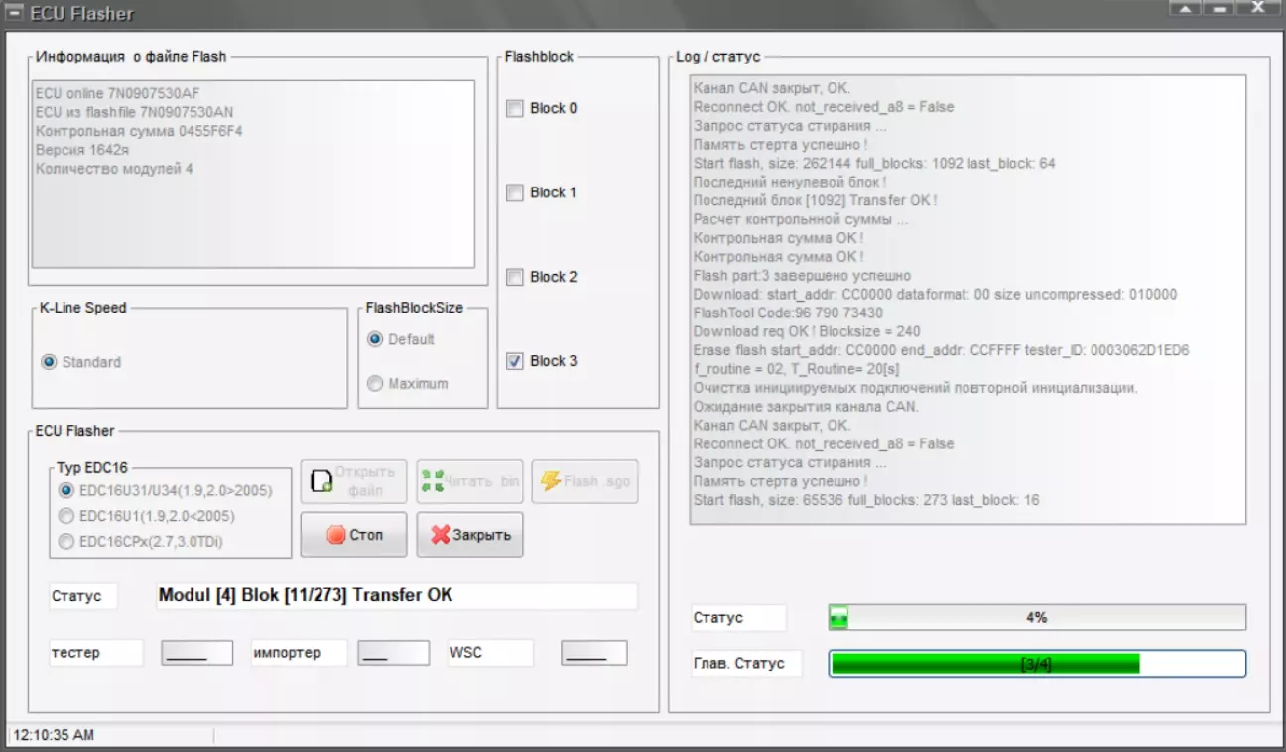
Task: Click the green Читать .bin icon
Action: 432,481
